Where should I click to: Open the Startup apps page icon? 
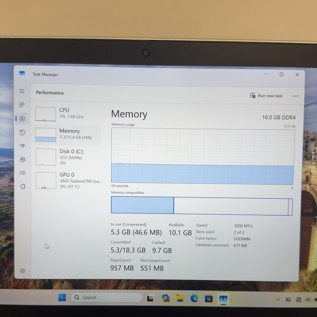point(23,146)
